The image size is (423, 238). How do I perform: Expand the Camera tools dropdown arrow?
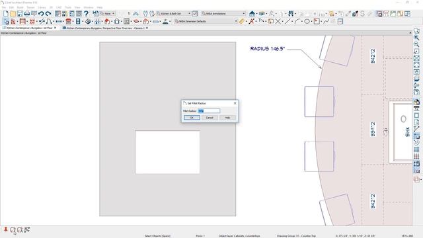point(257,13)
